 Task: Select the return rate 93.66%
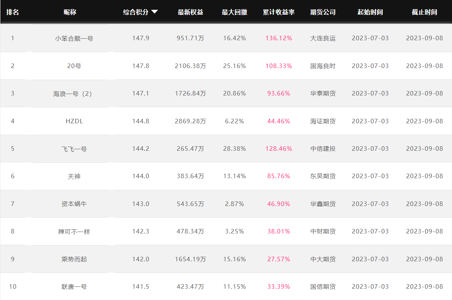point(279,94)
